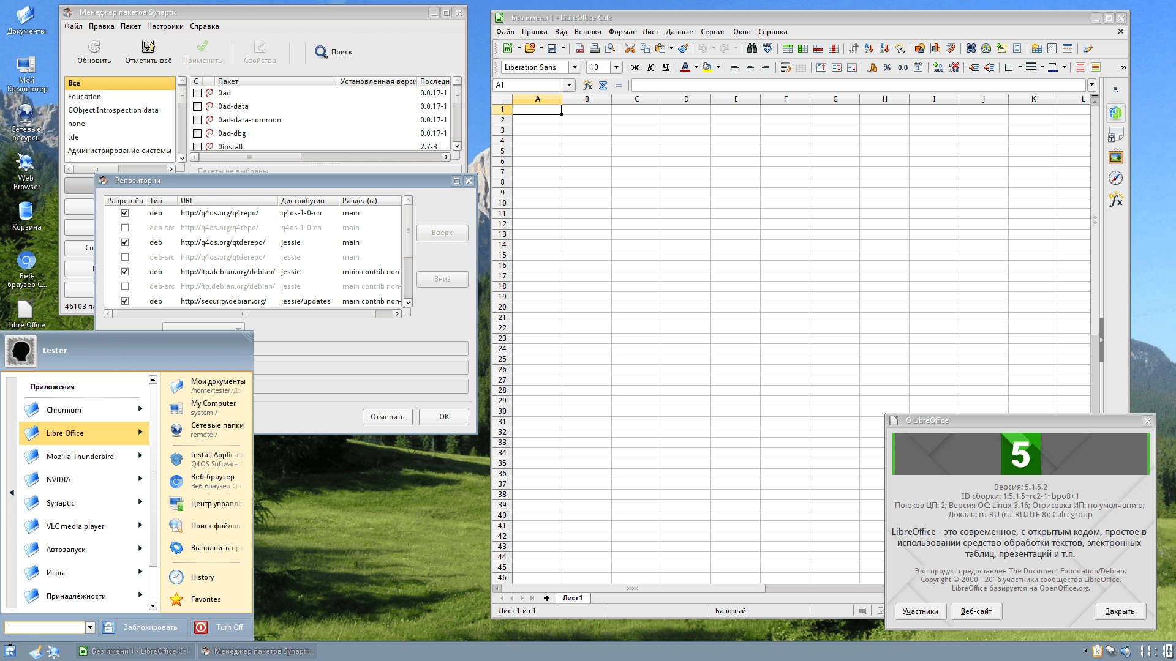Click Mark All Upgrades (Отметить всё) in Synaptic
The image size is (1176, 661).
pyautogui.click(x=148, y=51)
